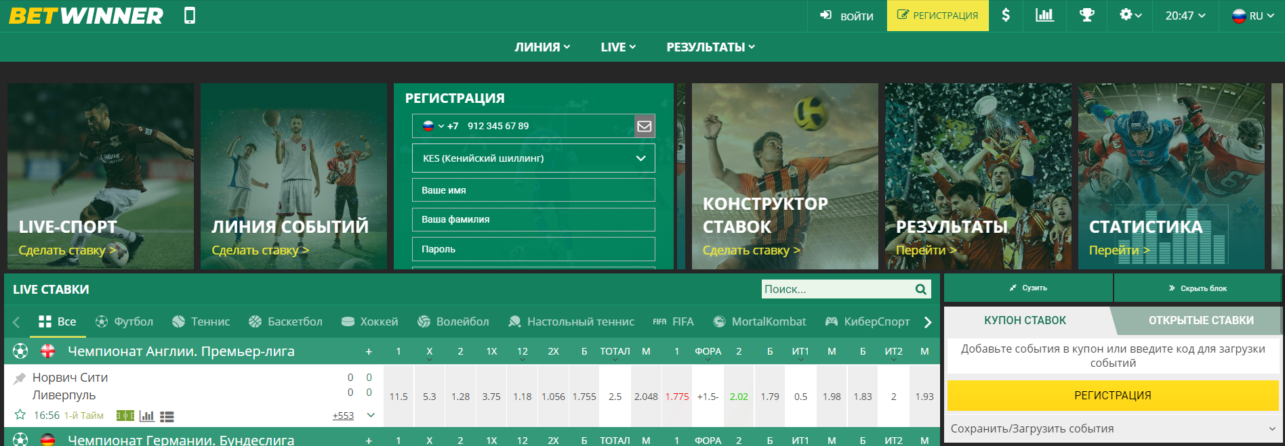Click the football icon beside Чемпионат Англии

coord(20,351)
